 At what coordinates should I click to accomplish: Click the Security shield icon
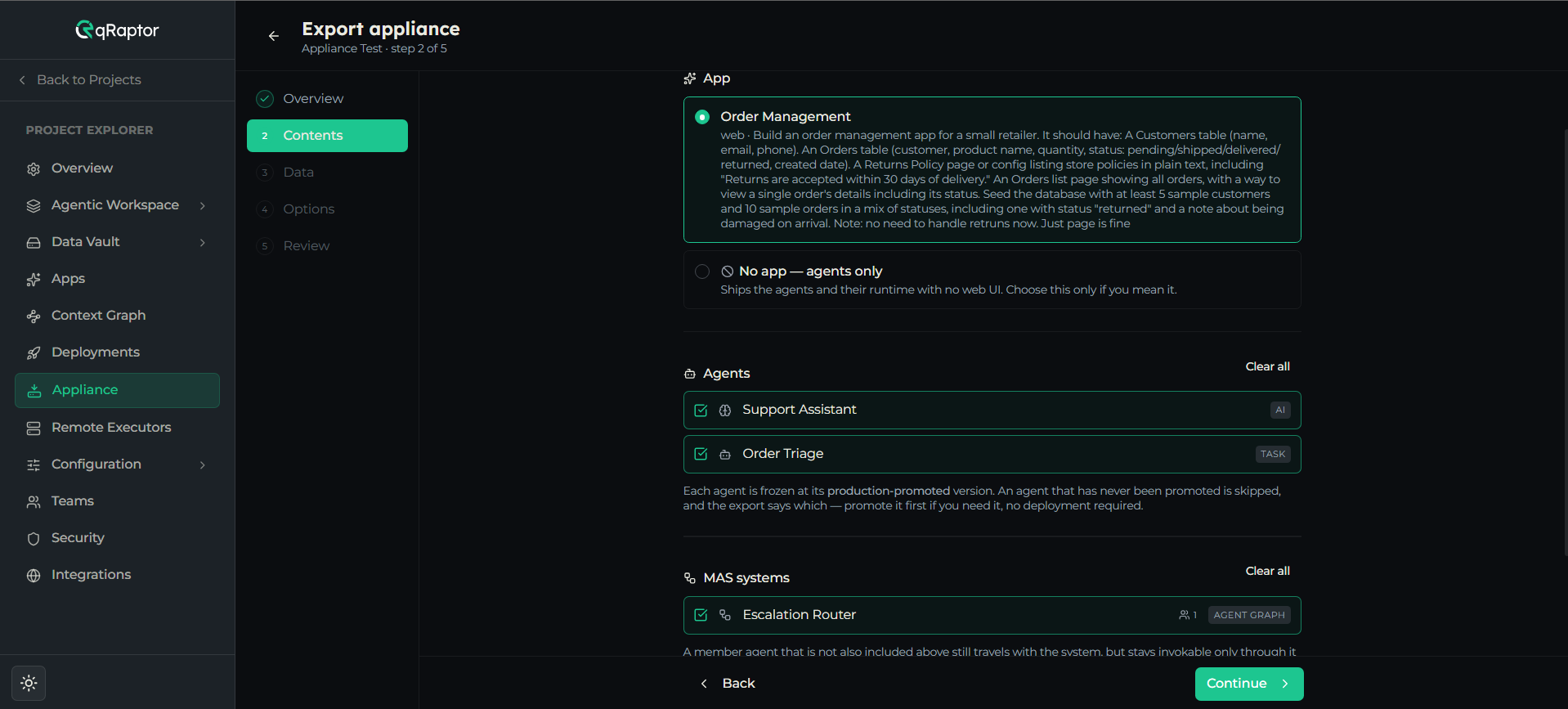[x=34, y=538]
